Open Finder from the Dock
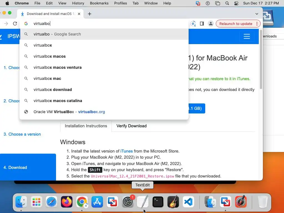284x213 pixels. (x=21, y=202)
